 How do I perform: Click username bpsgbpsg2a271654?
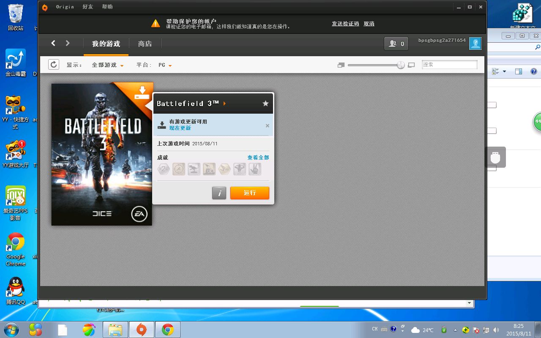[x=442, y=41]
